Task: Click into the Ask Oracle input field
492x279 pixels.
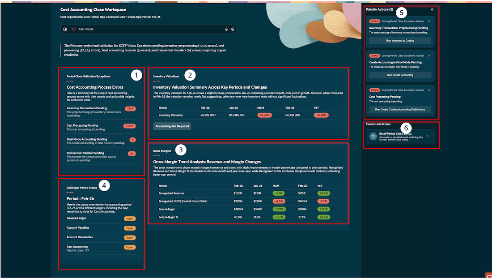Action: [x=149, y=29]
